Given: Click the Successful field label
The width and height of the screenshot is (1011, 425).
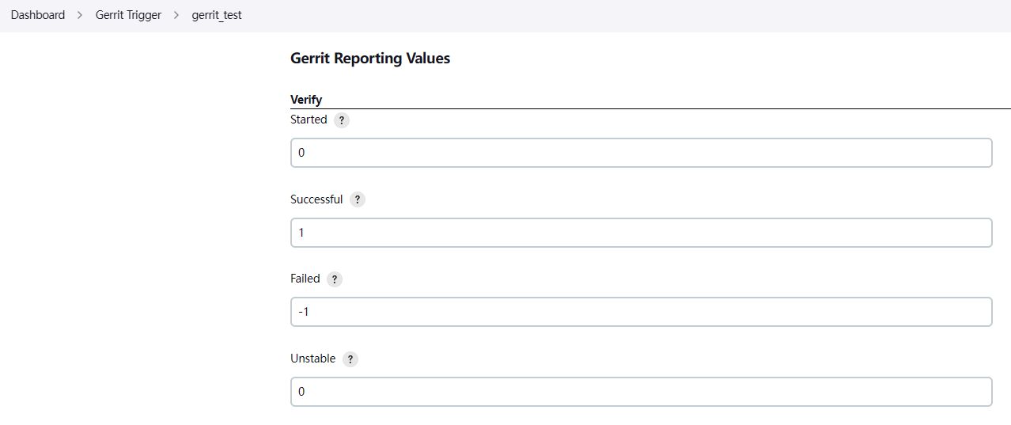Looking at the screenshot, I should [316, 199].
